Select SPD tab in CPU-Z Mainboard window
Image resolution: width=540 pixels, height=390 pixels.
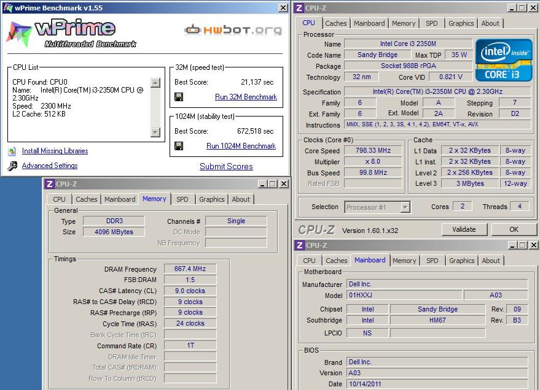click(432, 261)
